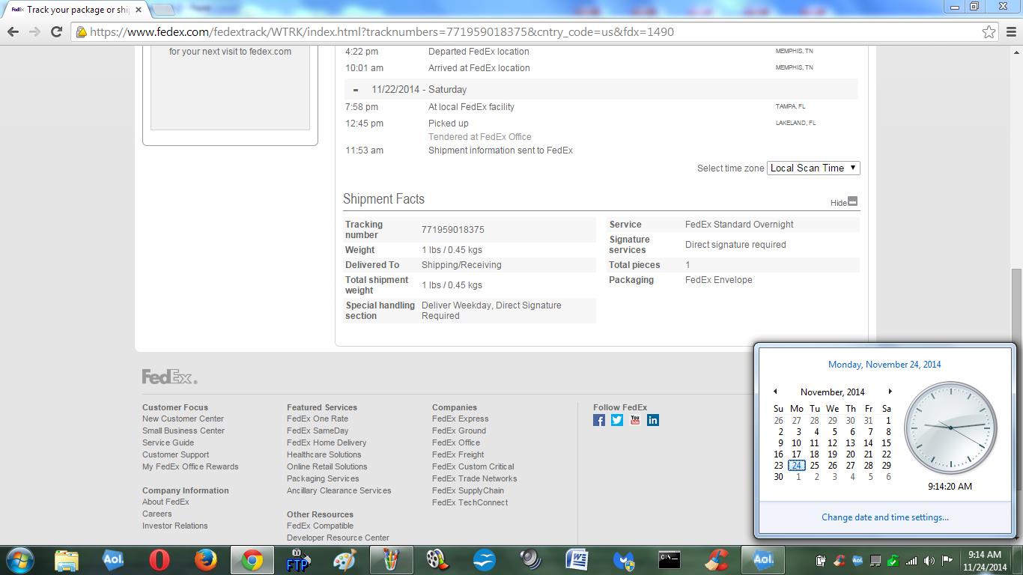Reload the FedEx tracking page
This screenshot has height=575, width=1023.
point(56,32)
